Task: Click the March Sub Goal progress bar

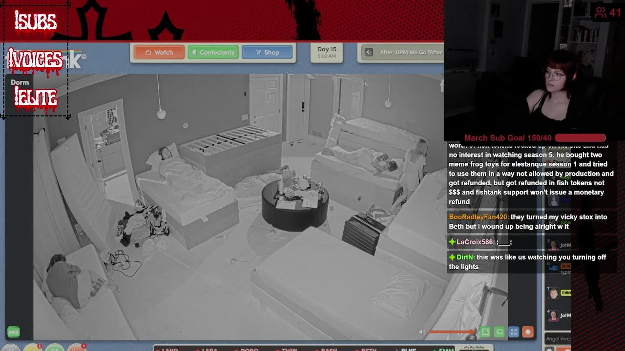Action: click(580, 138)
